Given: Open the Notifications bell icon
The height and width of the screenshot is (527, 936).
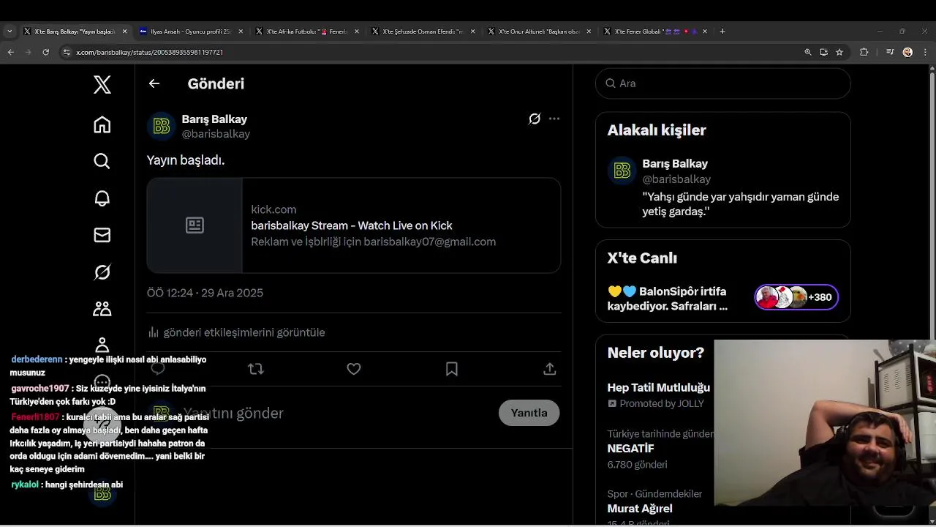Looking at the screenshot, I should pyautogui.click(x=102, y=198).
